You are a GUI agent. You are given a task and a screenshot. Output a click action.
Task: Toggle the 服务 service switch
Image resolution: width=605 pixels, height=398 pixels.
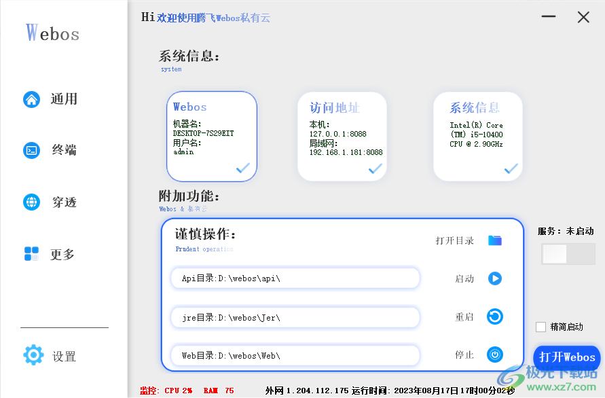coord(568,254)
